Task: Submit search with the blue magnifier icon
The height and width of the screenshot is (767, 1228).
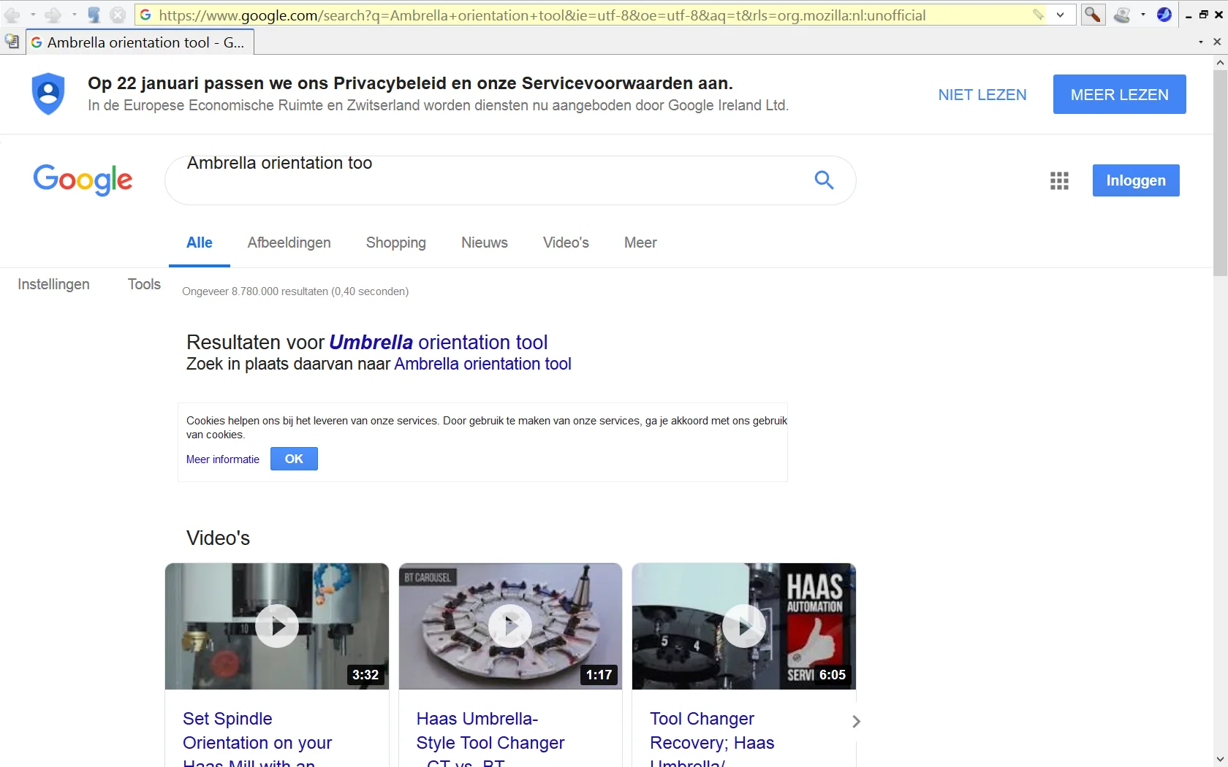Action: tap(825, 180)
